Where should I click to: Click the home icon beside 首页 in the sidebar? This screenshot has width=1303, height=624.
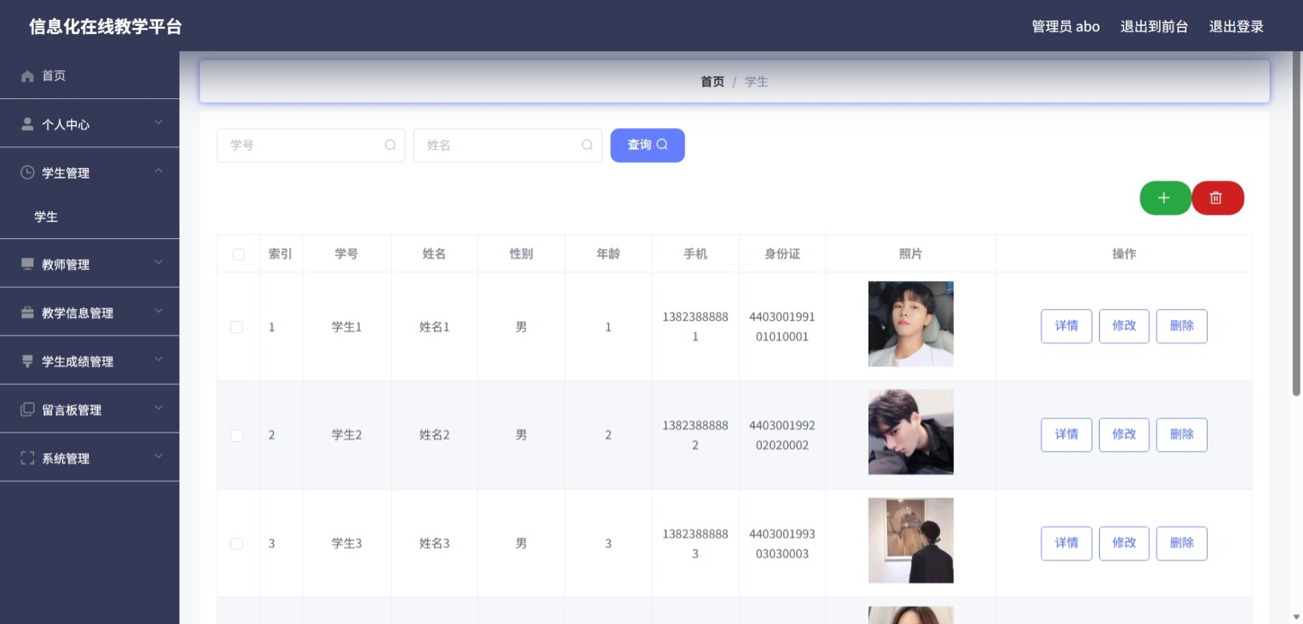click(x=27, y=76)
